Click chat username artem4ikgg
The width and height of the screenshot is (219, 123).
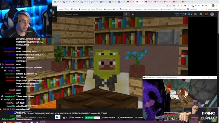[10, 68]
